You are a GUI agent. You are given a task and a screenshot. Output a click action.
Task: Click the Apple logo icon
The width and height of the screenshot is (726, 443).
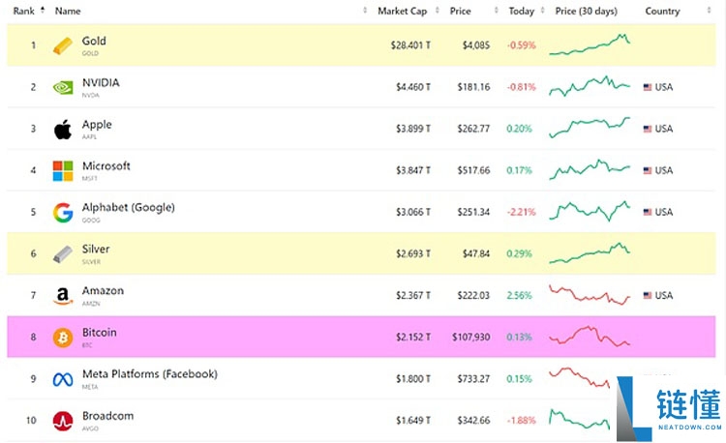pos(63,129)
